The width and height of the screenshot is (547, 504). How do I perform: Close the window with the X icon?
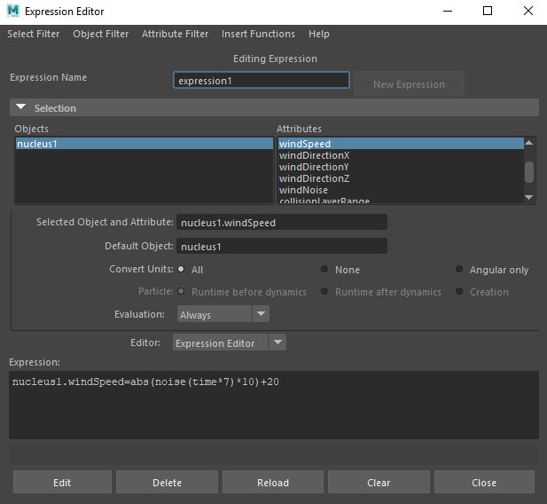tap(528, 11)
